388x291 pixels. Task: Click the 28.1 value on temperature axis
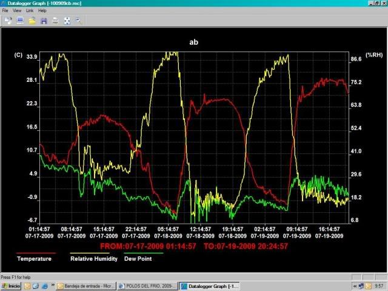pos(32,80)
